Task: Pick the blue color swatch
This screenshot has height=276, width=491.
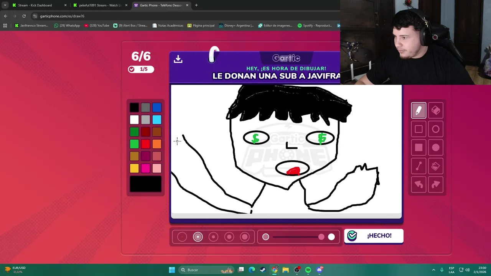Action: tap(157, 108)
